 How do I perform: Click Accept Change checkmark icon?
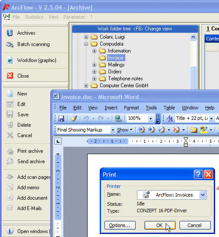pyautogui.click(x=162, y=130)
